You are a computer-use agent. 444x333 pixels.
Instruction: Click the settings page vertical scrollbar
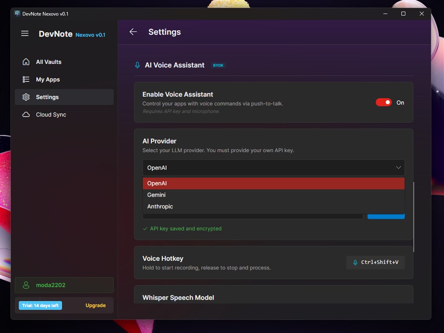(x=414, y=217)
